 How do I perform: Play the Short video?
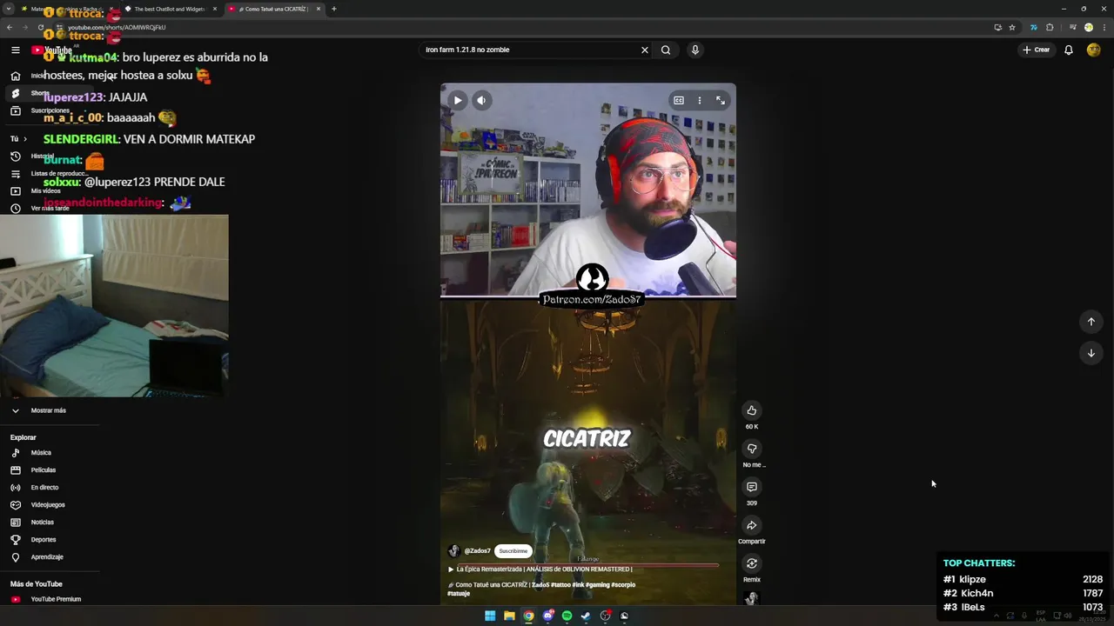458,100
